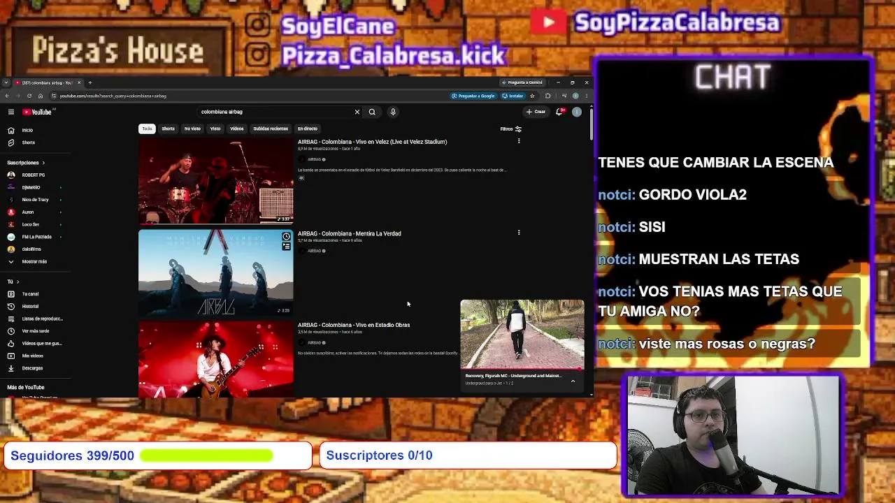
Task: Expand the Suscripciones section
Action: point(26,163)
